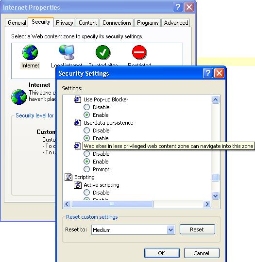The width and height of the screenshot is (255, 262).
Task: Click the Userdata persistence label
Action: click(x=108, y=123)
